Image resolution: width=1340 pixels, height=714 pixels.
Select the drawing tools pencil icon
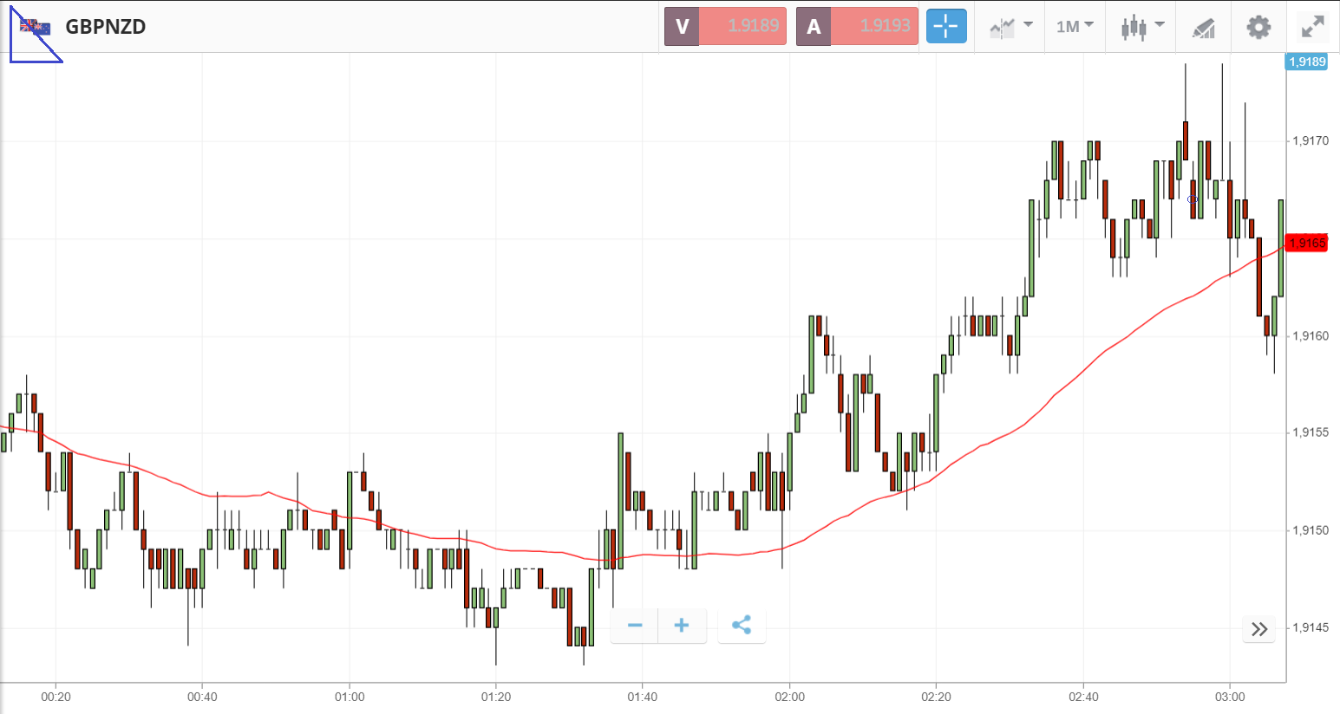[1203, 28]
